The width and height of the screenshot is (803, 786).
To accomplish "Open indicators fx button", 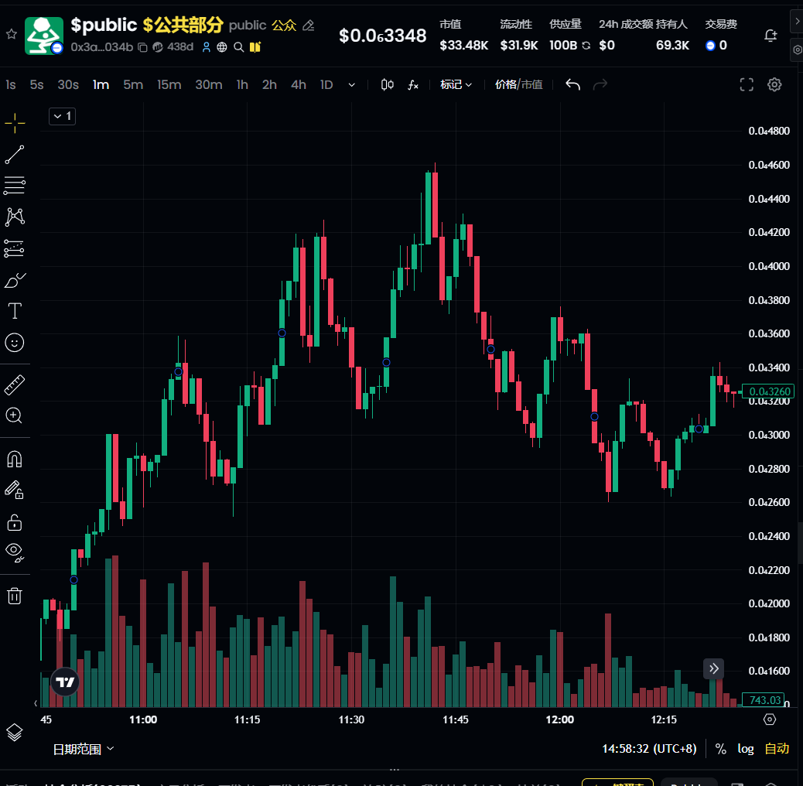I will click(x=413, y=84).
